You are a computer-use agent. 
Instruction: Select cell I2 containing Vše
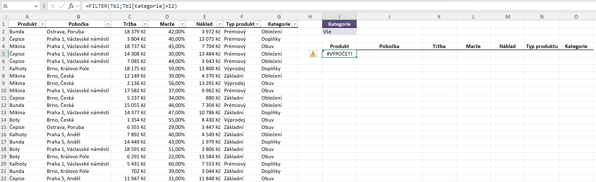point(339,32)
